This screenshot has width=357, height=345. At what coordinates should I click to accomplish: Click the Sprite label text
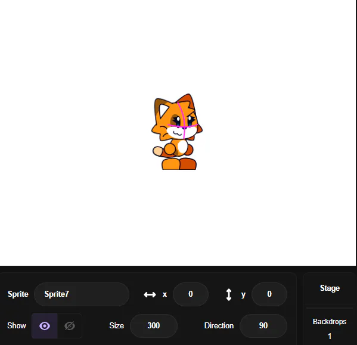[18, 294]
